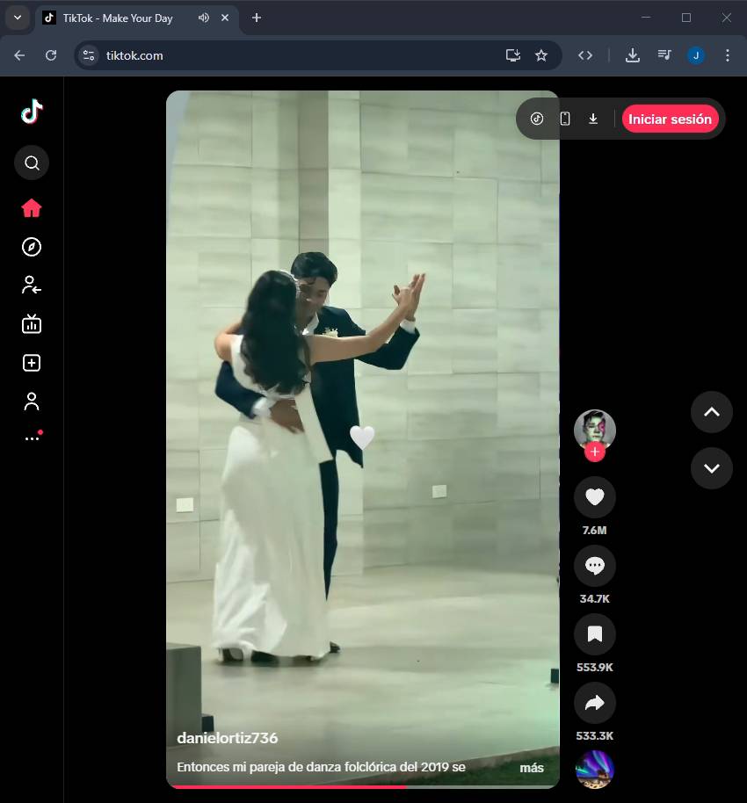Image resolution: width=747 pixels, height=803 pixels.
Task: Open the sidebar more options ellipsis
Action: [32, 438]
